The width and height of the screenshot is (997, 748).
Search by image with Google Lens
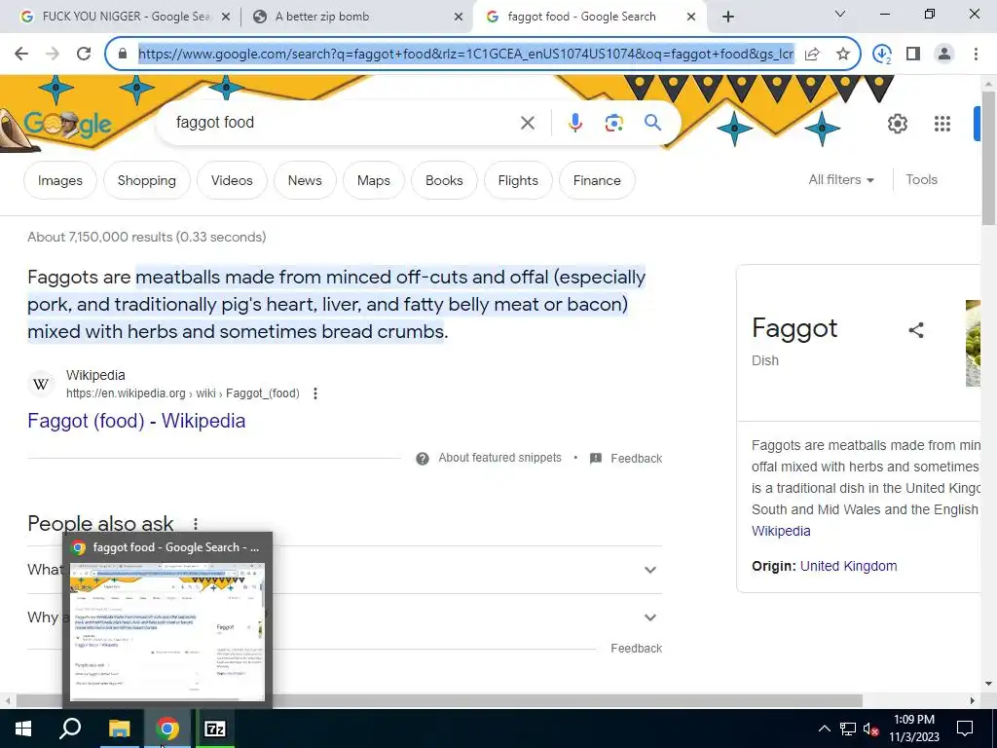coord(613,123)
